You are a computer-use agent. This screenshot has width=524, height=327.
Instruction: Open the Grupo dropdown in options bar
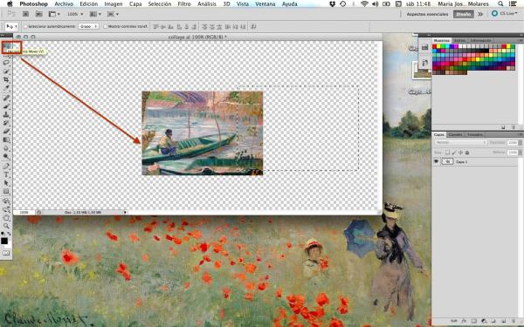88,26
